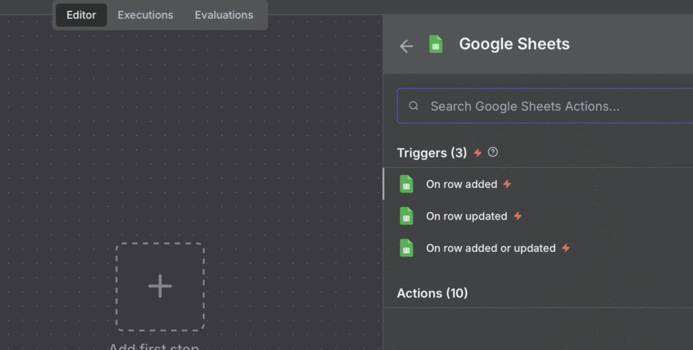Select the On row added trigger
The image size is (693, 350).
[462, 184]
